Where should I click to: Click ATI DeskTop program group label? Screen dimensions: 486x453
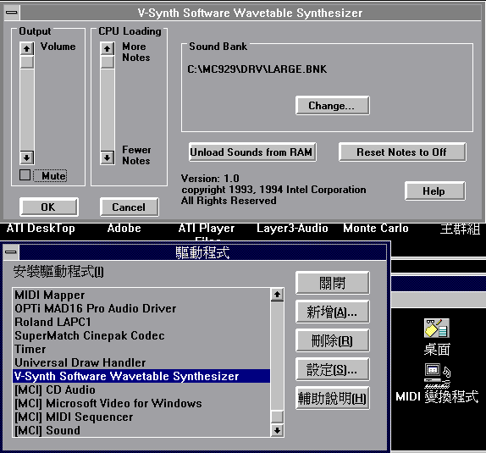41,229
